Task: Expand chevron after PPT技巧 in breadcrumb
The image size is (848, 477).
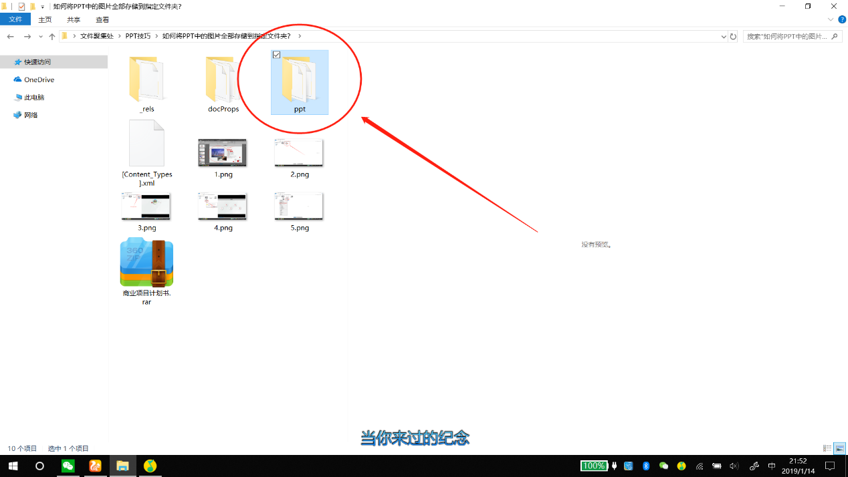Action: coord(157,36)
